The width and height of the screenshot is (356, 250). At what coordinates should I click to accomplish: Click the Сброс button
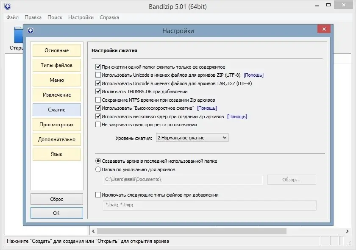56,199
